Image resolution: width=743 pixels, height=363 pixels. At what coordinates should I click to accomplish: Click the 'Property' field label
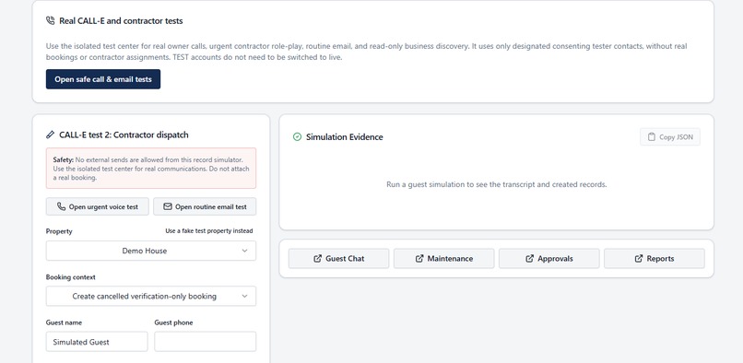point(59,231)
